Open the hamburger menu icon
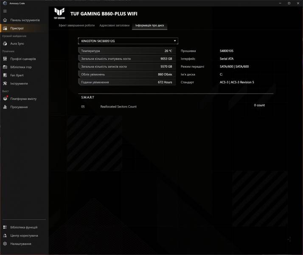Image resolution: width=303 pixels, height=255 pixels. pyautogui.click(x=5, y=11)
